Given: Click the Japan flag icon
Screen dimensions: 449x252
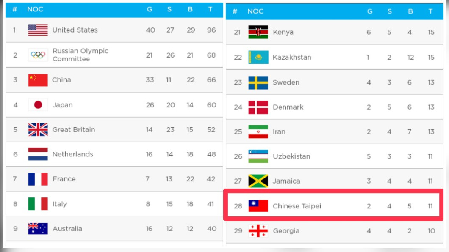Looking at the screenshot, I should click(38, 105).
